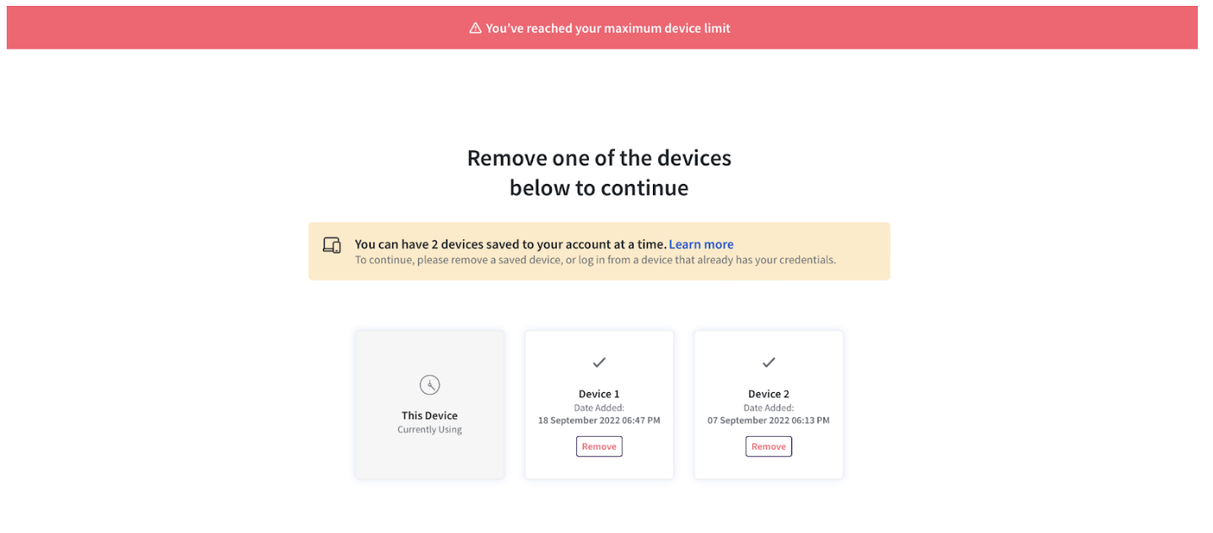Screen dimensions: 1213x533
Task: Click the "Currently Using" status text
Action: (x=429, y=429)
